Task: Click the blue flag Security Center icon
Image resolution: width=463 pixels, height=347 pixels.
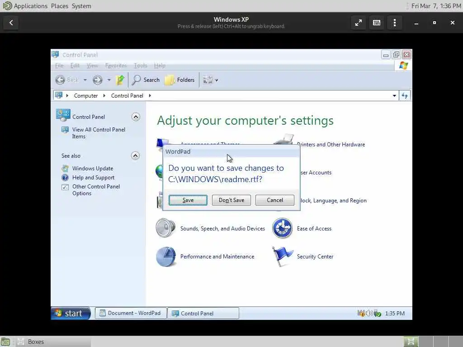Action: pos(282,257)
